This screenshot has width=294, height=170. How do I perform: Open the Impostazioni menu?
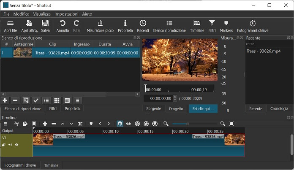coord(66,14)
